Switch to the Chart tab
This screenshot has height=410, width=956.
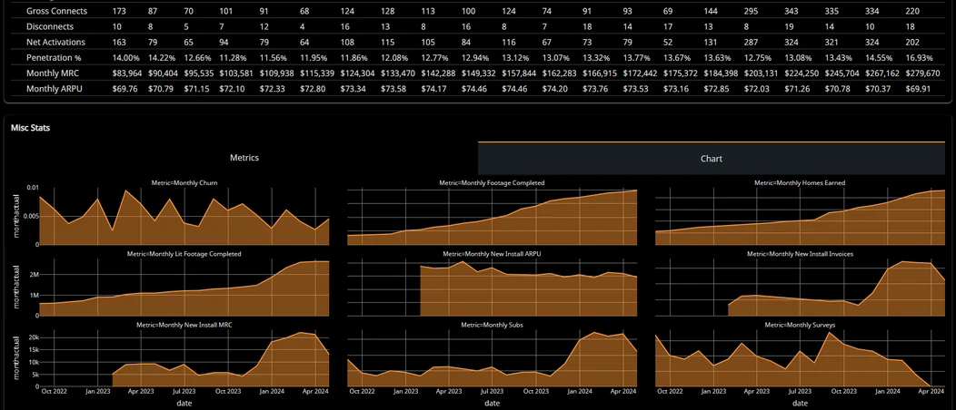[711, 158]
